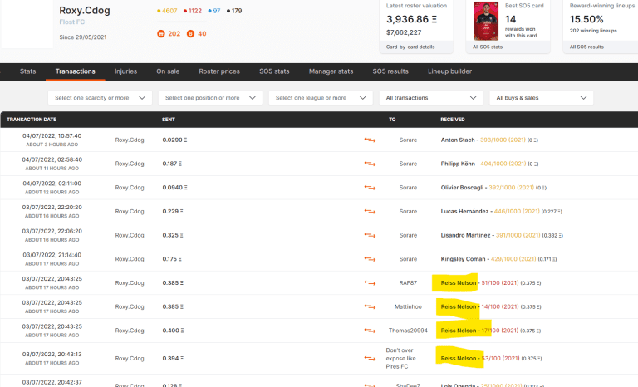Click the swap arrows icon in Anton Stach row
Viewport: 638px width, 387px height.
coord(370,140)
